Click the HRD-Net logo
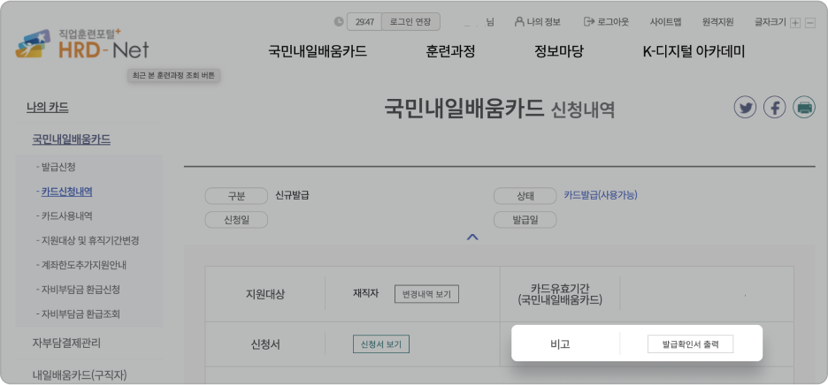This screenshot has width=828, height=385. tap(81, 44)
